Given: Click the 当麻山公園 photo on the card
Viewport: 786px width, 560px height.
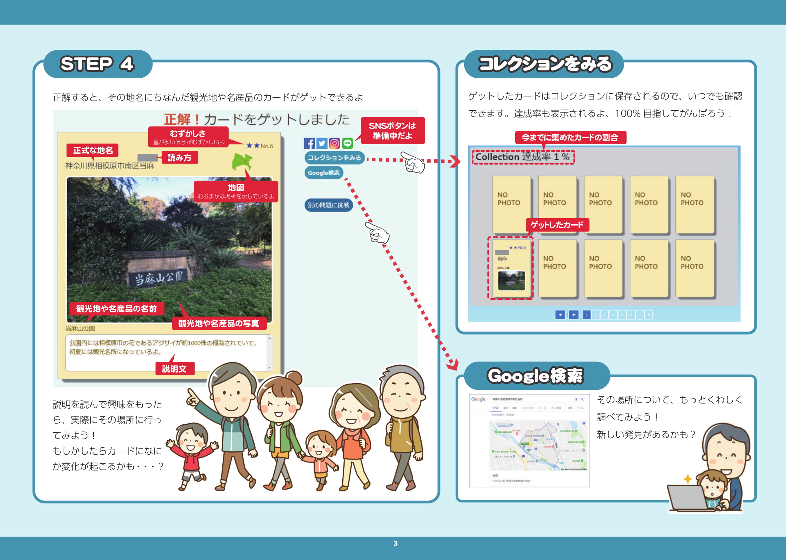Looking at the screenshot, I should coord(169,250).
